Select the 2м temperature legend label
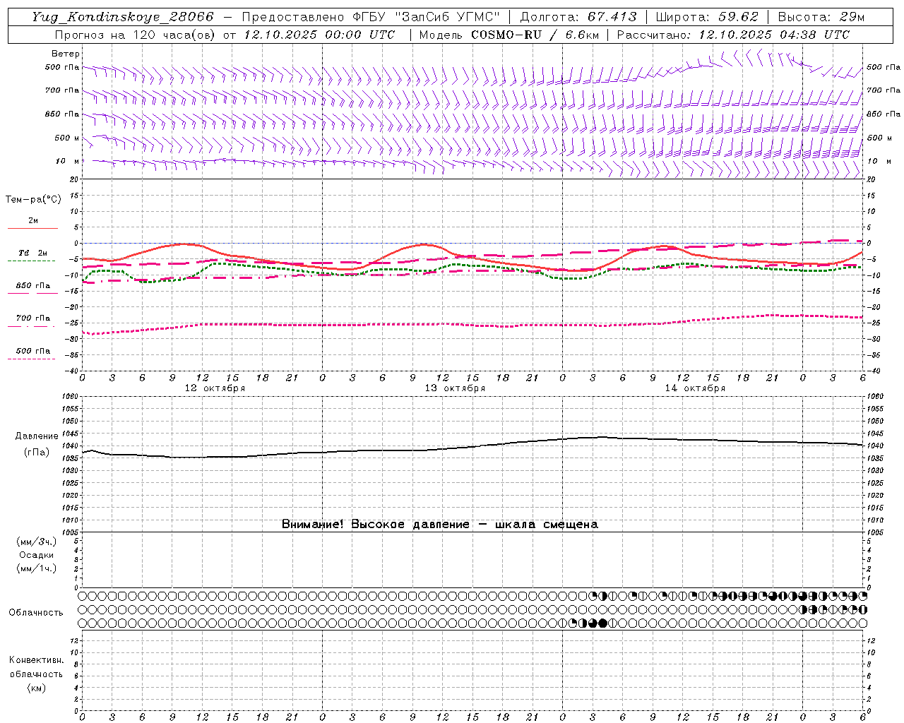Viewport: 904px width, 723px height. point(33,220)
